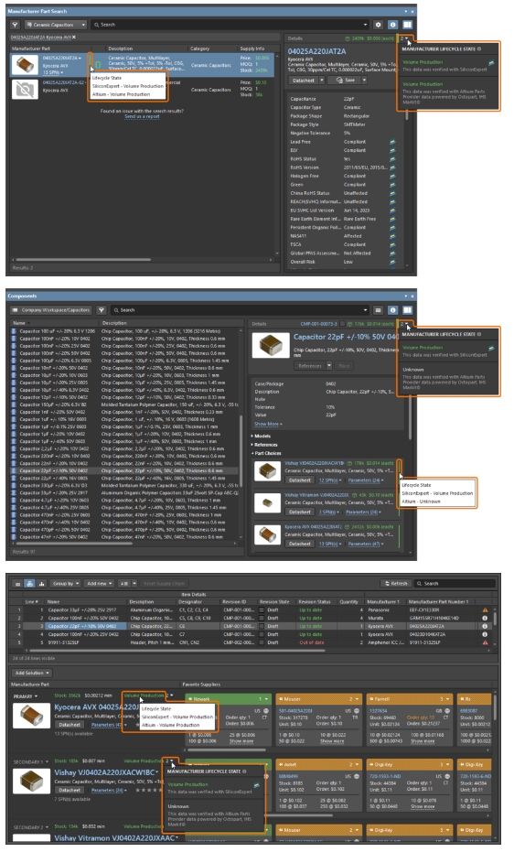The height and width of the screenshot is (852, 514).
Task: Click the SiliconExpert icon beside Lead Free
Action: (x=392, y=142)
